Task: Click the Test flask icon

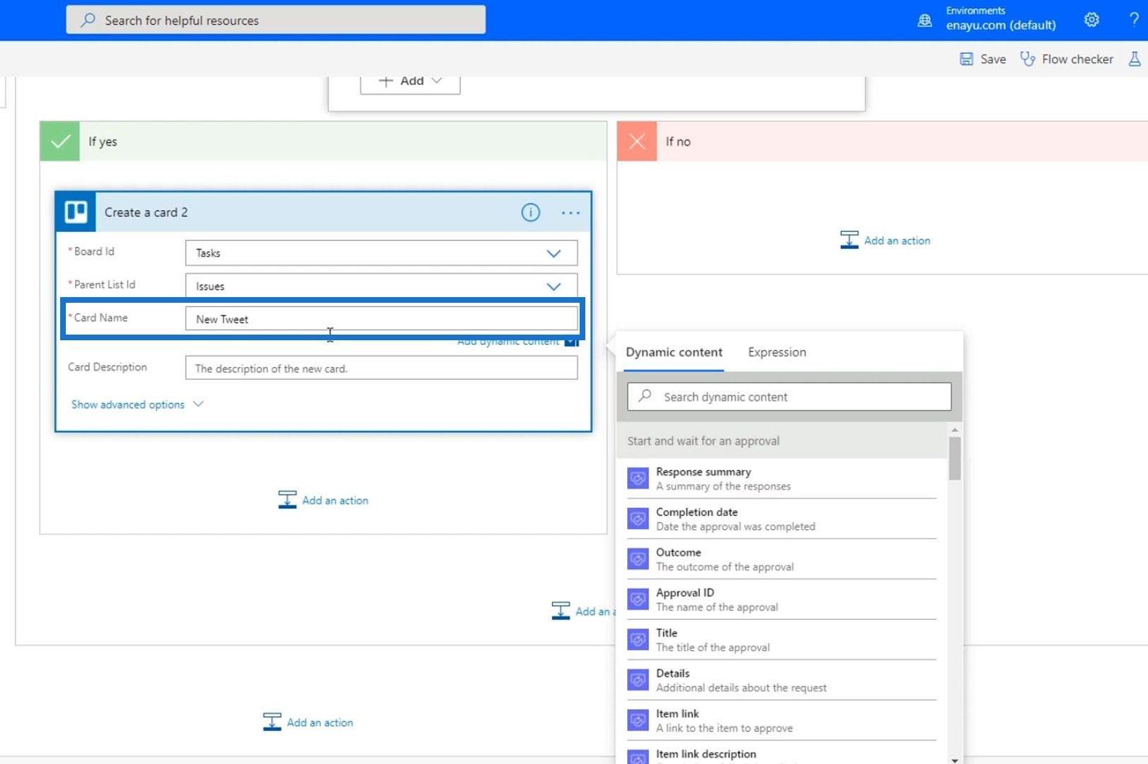Action: 1135,59
